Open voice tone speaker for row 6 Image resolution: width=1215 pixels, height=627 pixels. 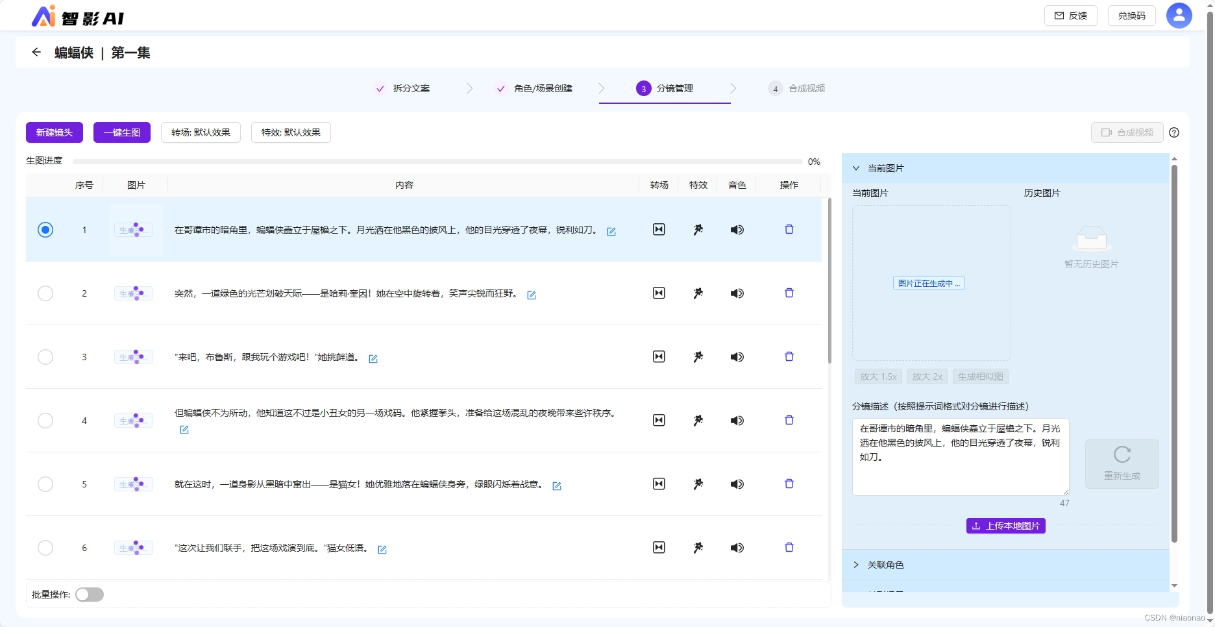737,547
